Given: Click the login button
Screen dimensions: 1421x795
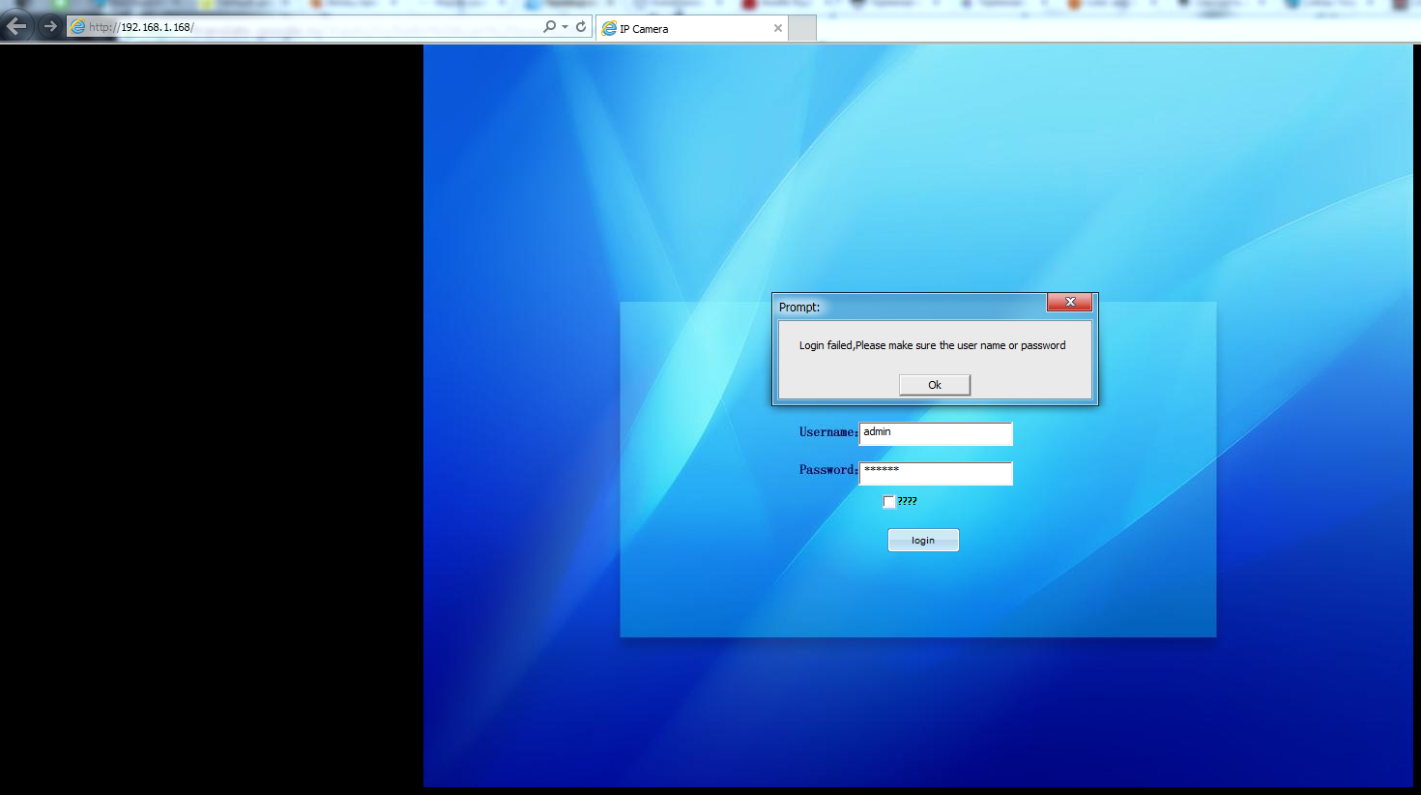Looking at the screenshot, I should pos(923,541).
